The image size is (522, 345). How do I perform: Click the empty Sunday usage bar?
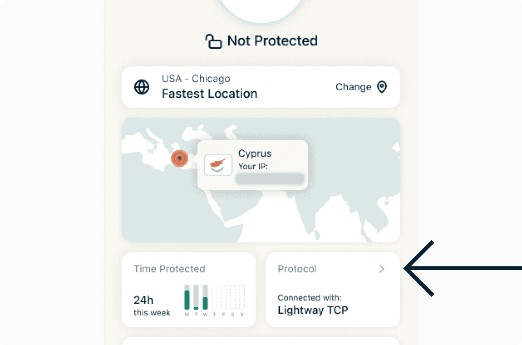coord(242,297)
